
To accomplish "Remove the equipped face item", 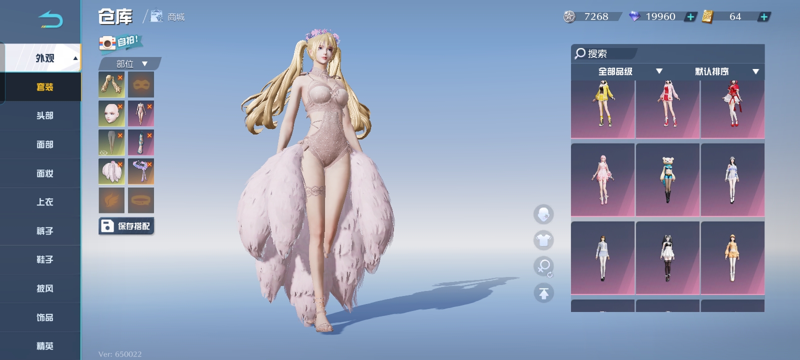I will pyautogui.click(x=120, y=106).
